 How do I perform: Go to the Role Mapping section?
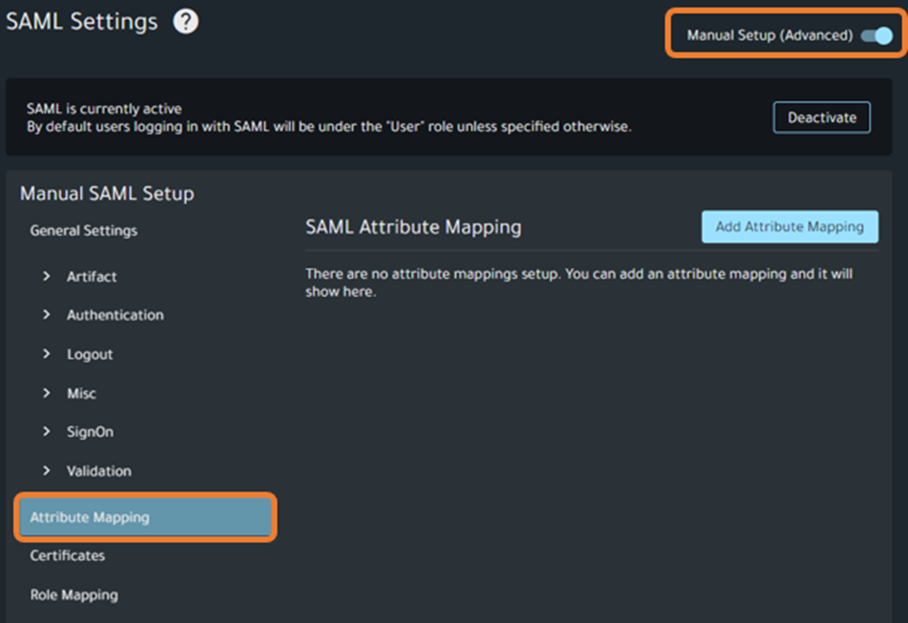(74, 595)
